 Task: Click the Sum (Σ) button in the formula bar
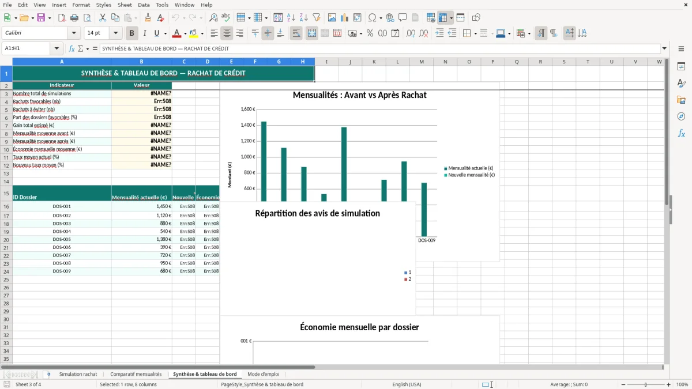(80, 49)
